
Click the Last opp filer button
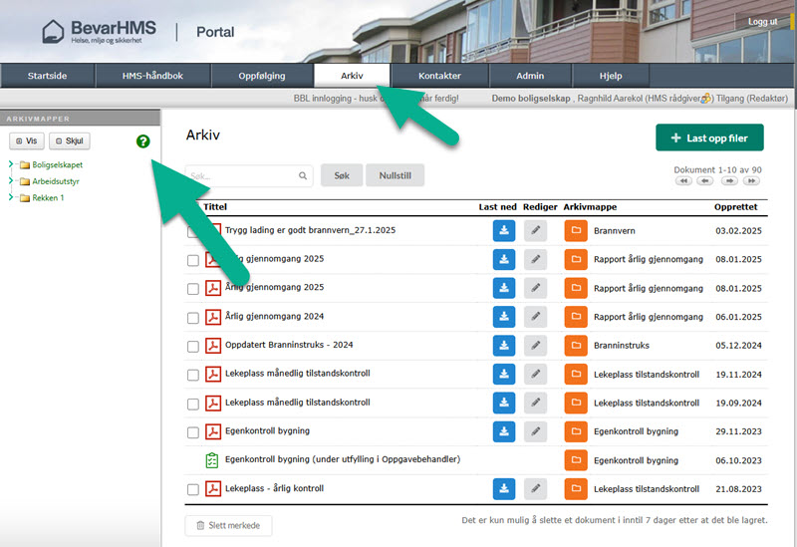click(x=709, y=138)
